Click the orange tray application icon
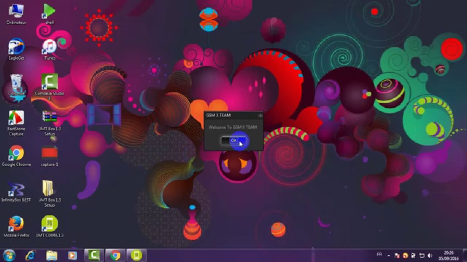467x262 pixels. tap(405, 256)
